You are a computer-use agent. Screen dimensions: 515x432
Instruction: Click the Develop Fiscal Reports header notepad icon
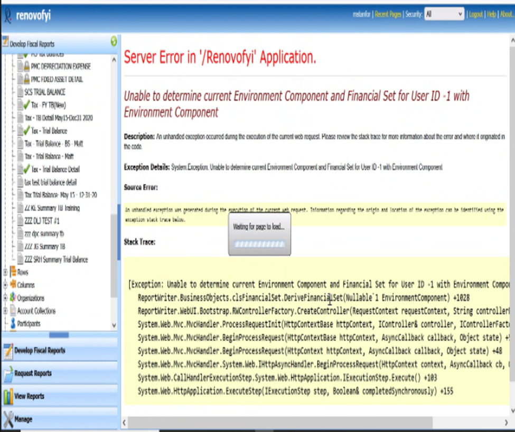[x=5, y=42]
